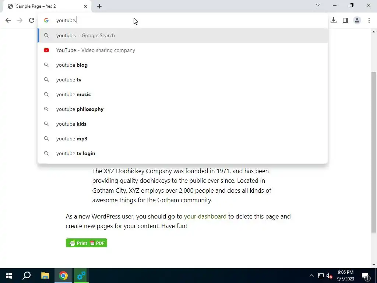Follow the 'your dashboard' link
This screenshot has height=283, width=377.
(x=205, y=216)
